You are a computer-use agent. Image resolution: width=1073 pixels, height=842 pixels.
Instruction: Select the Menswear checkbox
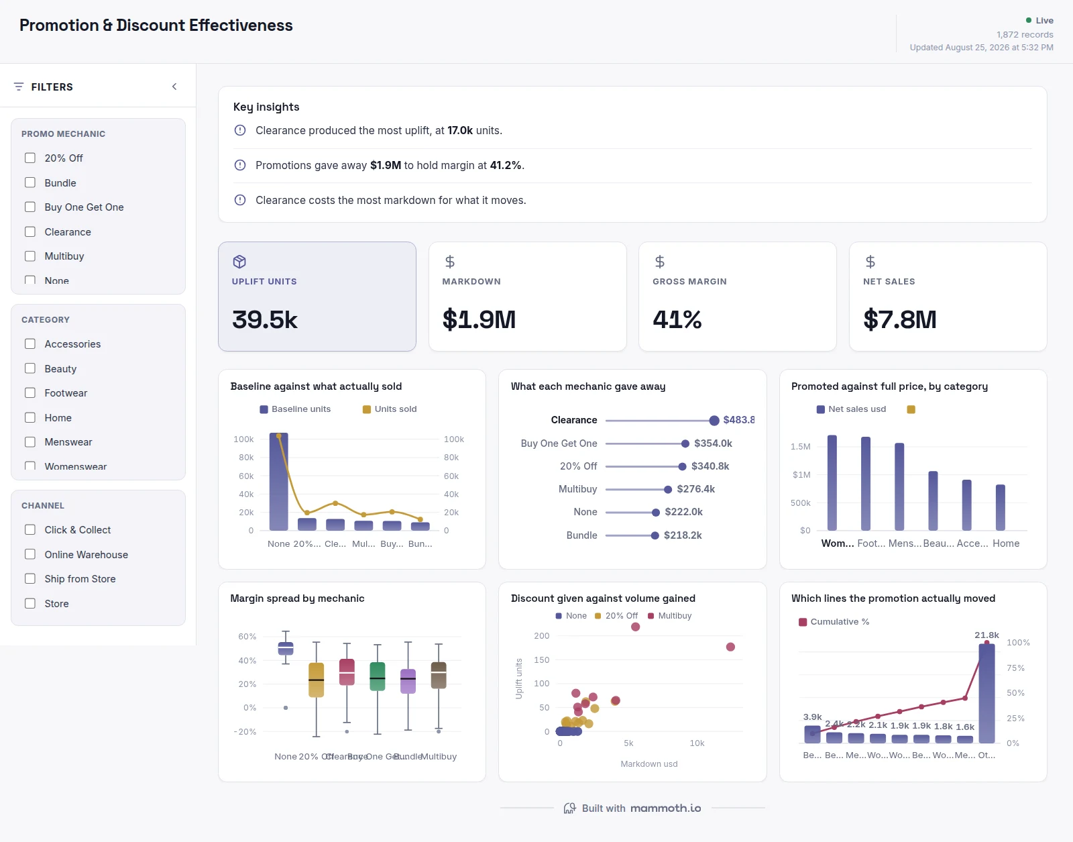30,441
